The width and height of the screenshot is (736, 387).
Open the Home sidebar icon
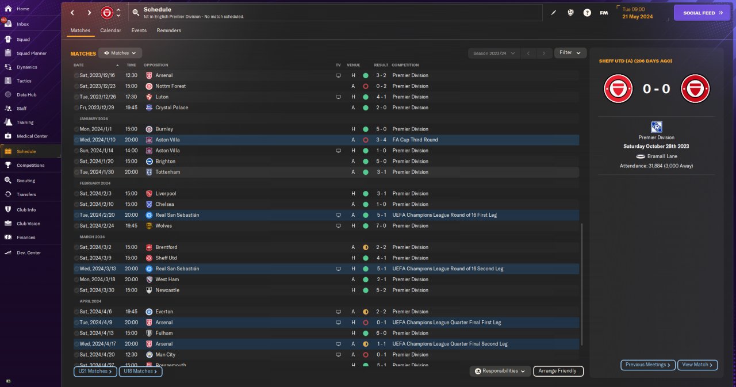pos(8,9)
